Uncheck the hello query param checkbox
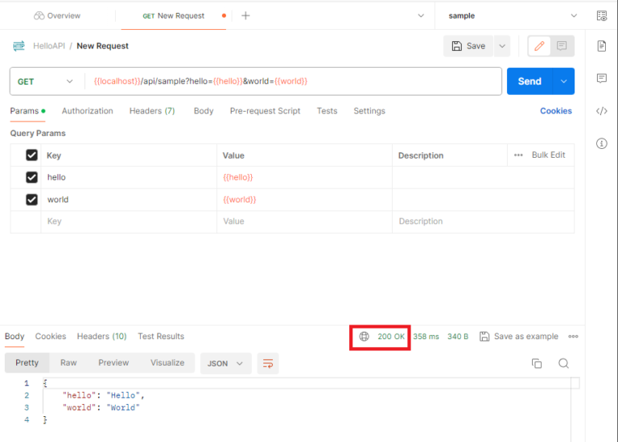 [x=31, y=177]
